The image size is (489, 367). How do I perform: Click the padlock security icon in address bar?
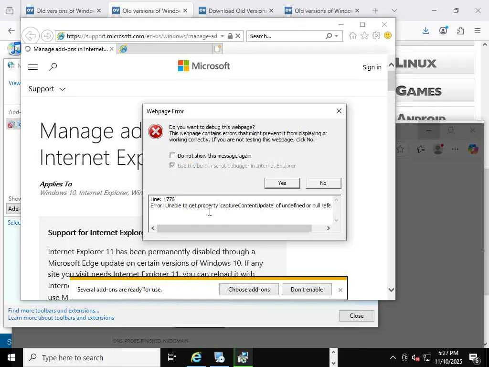(x=230, y=36)
